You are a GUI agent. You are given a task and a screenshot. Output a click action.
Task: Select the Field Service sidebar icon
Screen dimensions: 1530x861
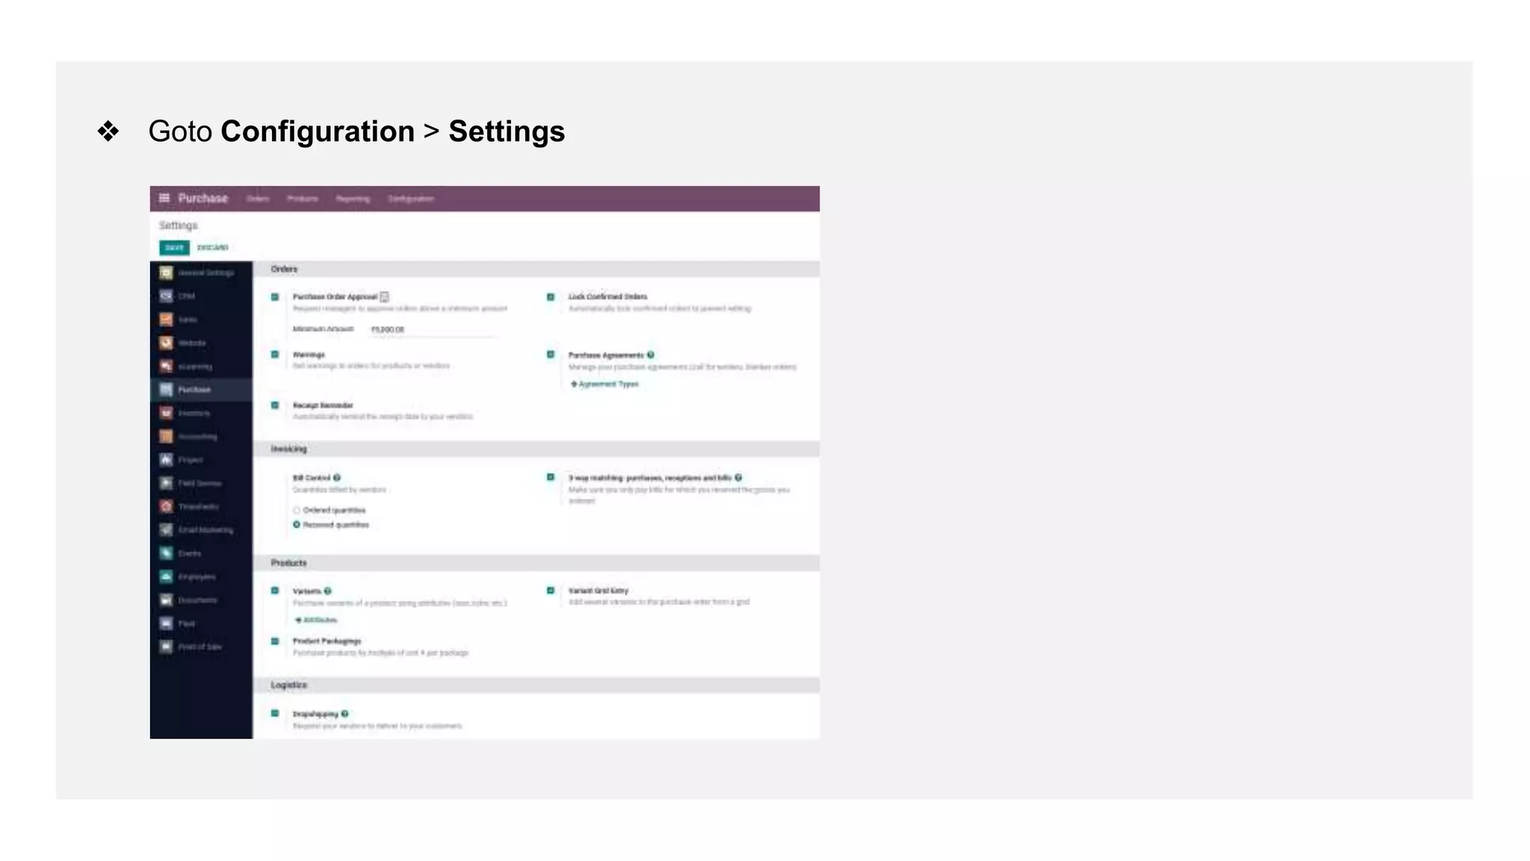click(x=166, y=483)
